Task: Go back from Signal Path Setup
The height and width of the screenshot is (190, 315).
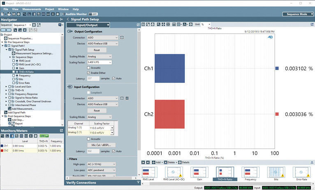Action: (68, 19)
